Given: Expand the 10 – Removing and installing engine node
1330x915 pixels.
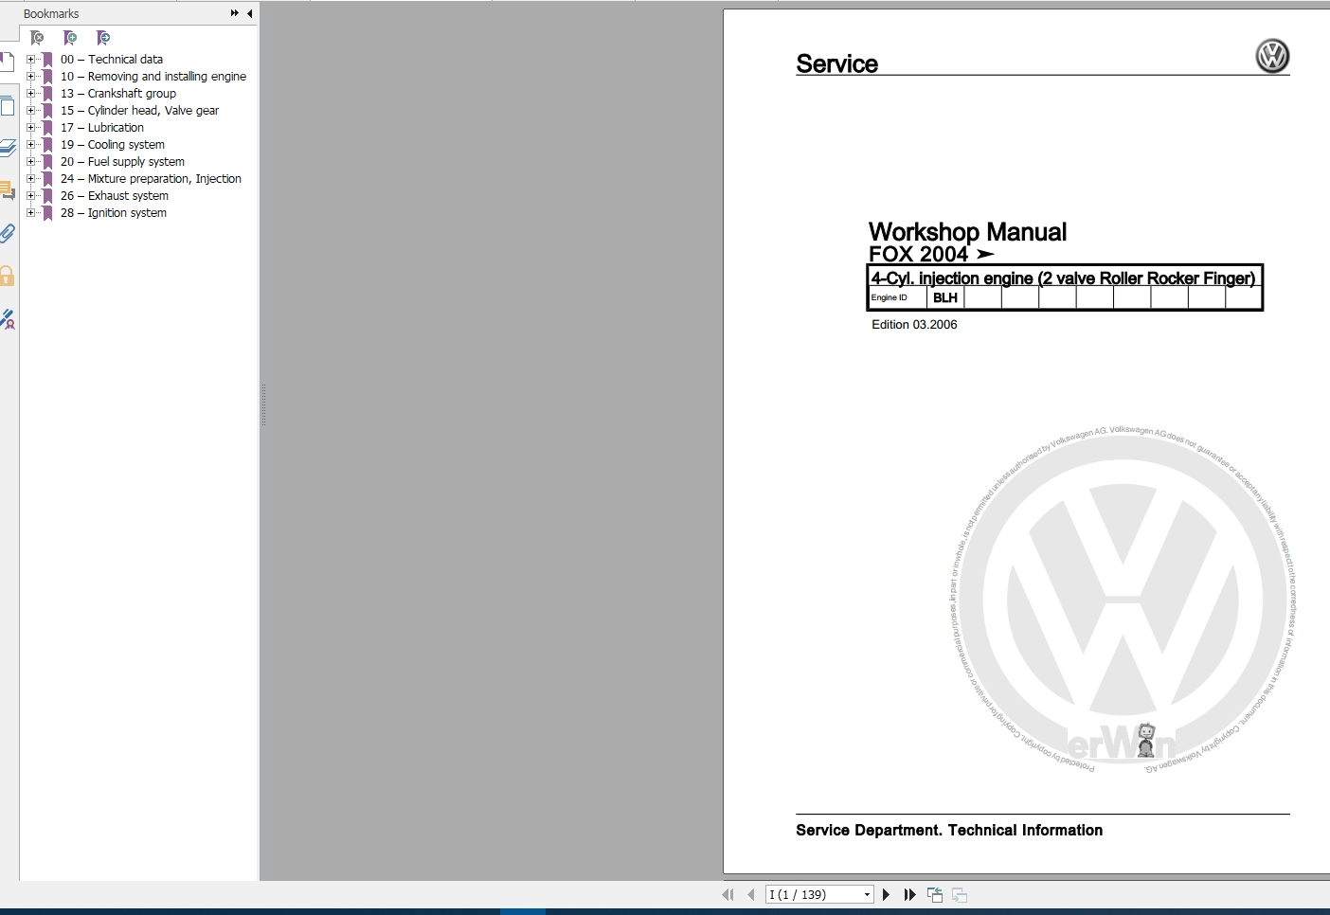Looking at the screenshot, I should [x=30, y=76].
